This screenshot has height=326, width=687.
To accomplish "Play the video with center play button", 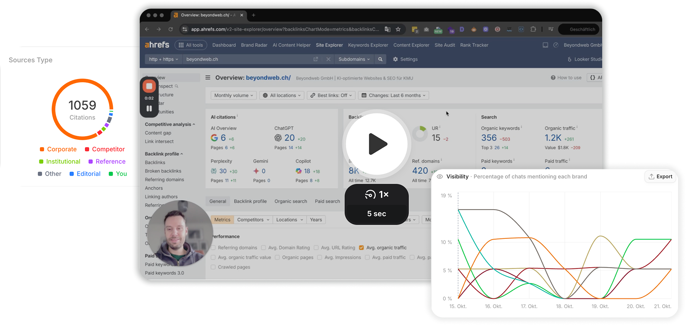I will pyautogui.click(x=377, y=144).
